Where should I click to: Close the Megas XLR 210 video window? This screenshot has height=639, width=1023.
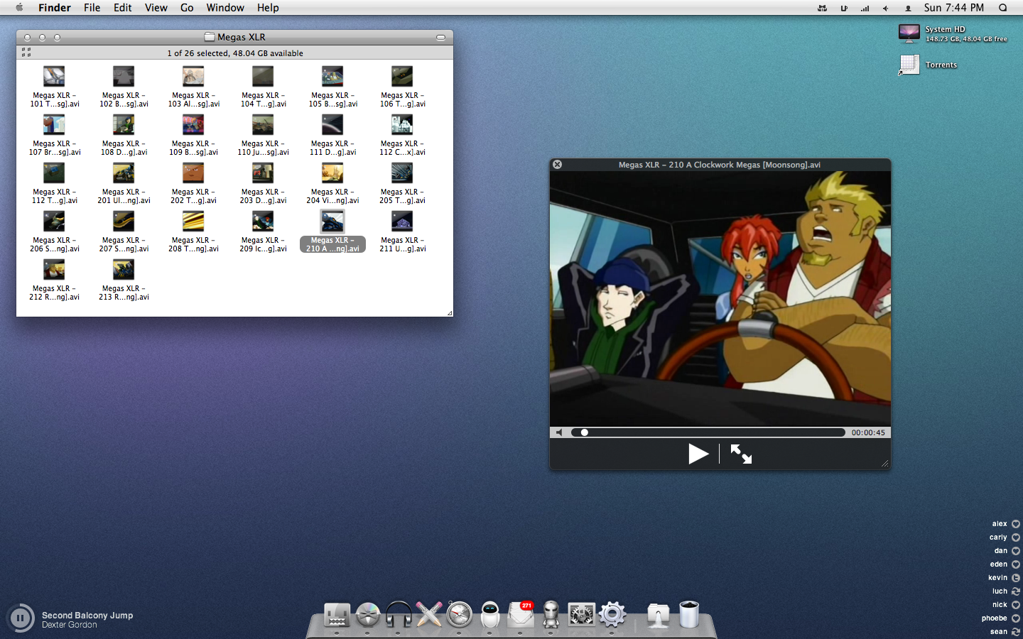click(x=558, y=164)
